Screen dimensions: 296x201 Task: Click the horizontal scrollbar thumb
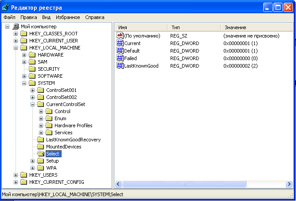[184, 184]
